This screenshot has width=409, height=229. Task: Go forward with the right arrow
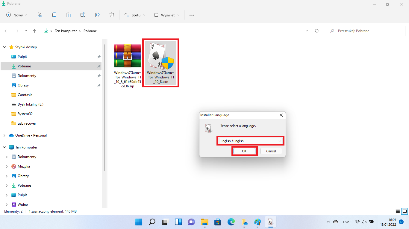[17, 31]
